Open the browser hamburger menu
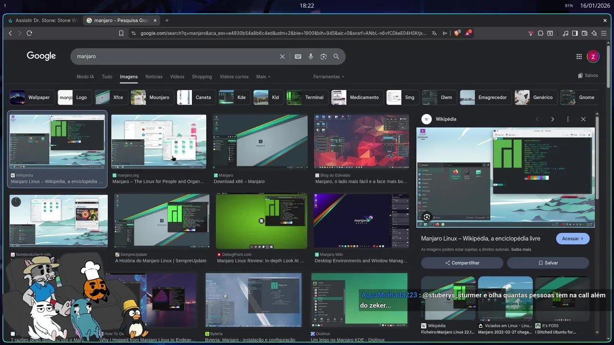 pos(604,33)
